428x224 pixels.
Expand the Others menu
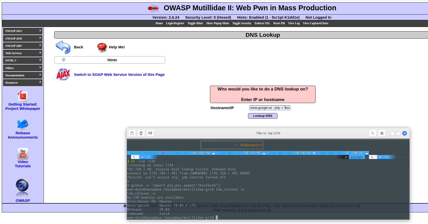click(x=23, y=68)
